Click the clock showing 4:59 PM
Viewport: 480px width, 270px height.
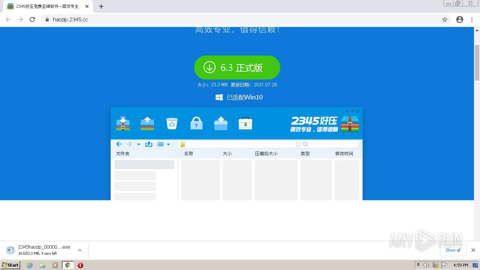[x=460, y=265]
